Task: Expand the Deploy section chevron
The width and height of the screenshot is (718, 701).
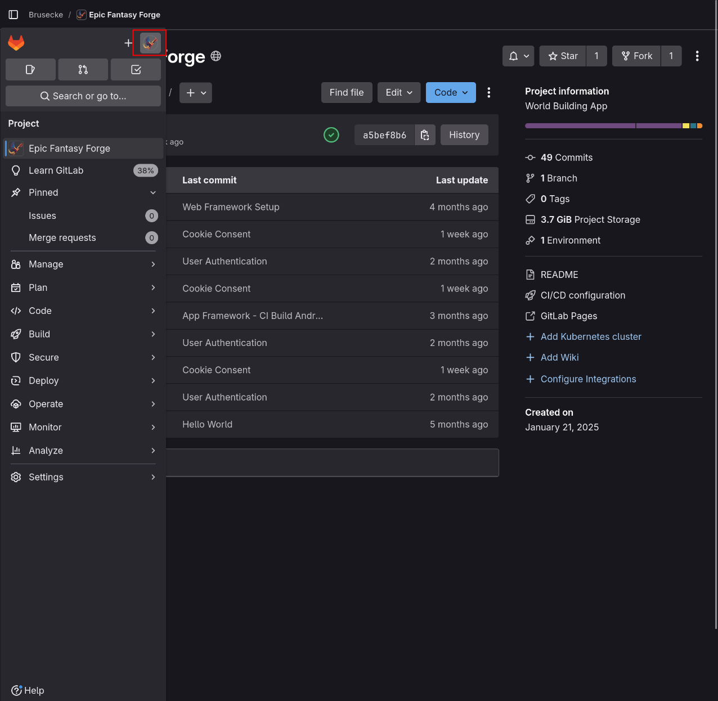Action: pos(153,381)
